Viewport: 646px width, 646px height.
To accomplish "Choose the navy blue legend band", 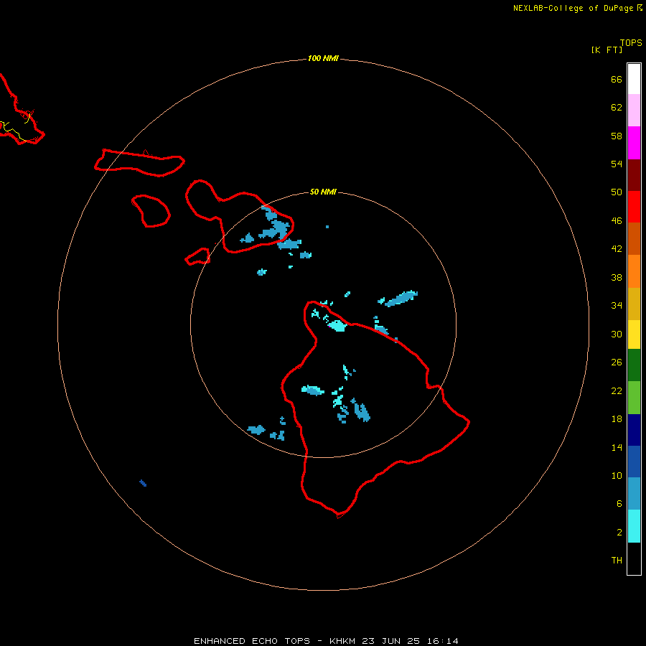I will [634, 430].
